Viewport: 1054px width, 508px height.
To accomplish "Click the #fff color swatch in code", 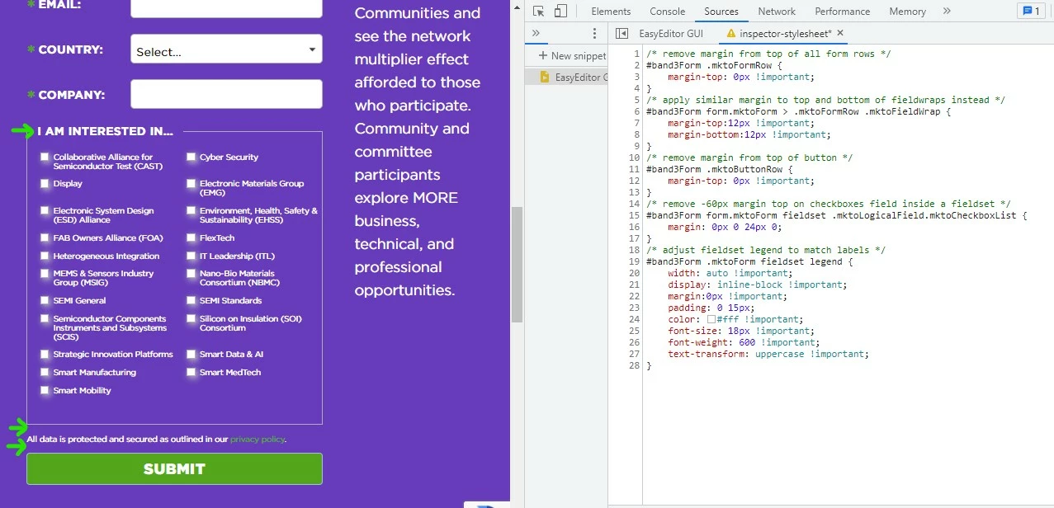I will (711, 319).
